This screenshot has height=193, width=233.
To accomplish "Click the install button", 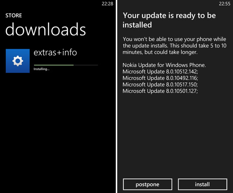I will point(203,184).
